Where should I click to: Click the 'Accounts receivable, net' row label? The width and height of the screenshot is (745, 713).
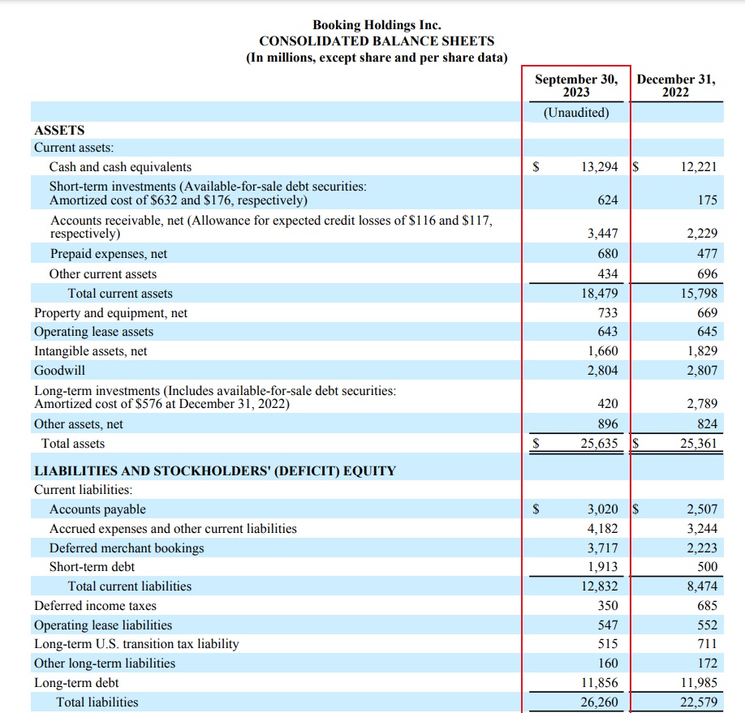pos(271,227)
